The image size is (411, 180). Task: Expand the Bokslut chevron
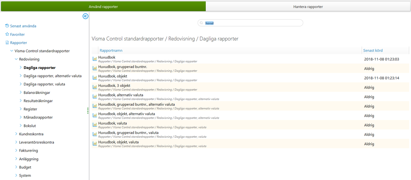[x=21, y=125]
